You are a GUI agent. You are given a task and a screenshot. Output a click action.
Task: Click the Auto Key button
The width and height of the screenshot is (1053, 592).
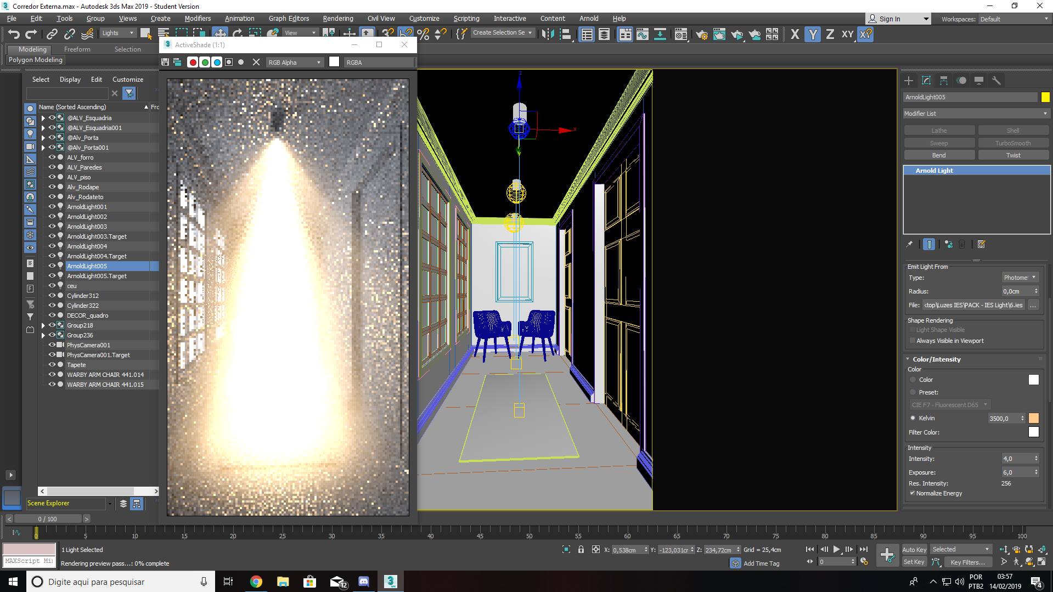click(x=914, y=550)
